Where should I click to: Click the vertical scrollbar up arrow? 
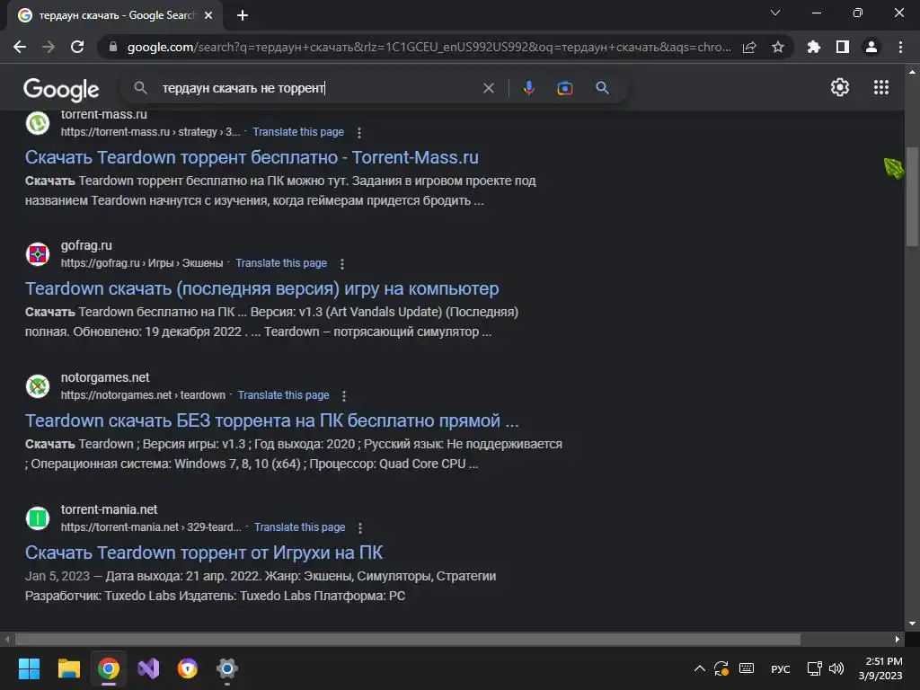tap(912, 72)
